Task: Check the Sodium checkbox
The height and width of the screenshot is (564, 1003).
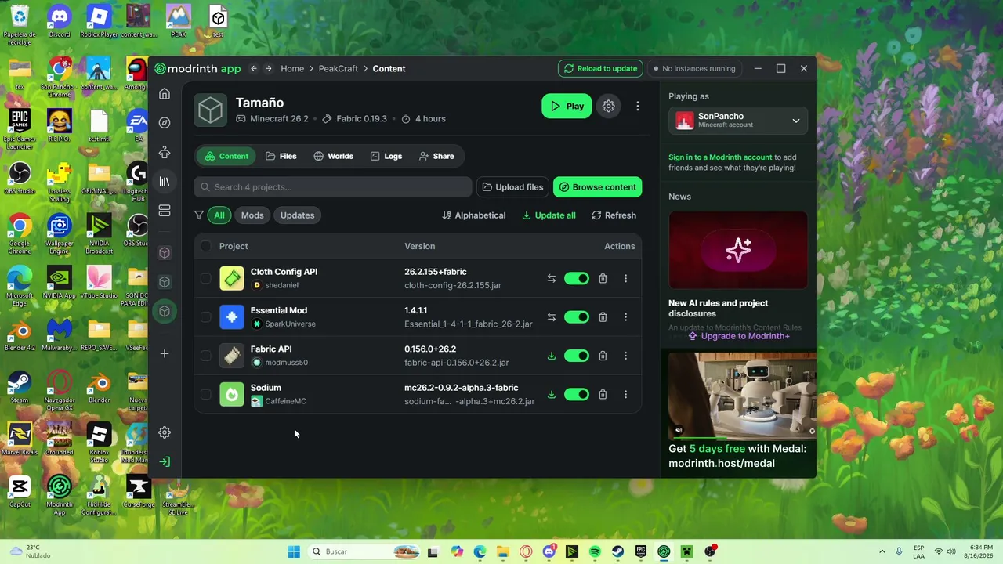Action: click(205, 394)
